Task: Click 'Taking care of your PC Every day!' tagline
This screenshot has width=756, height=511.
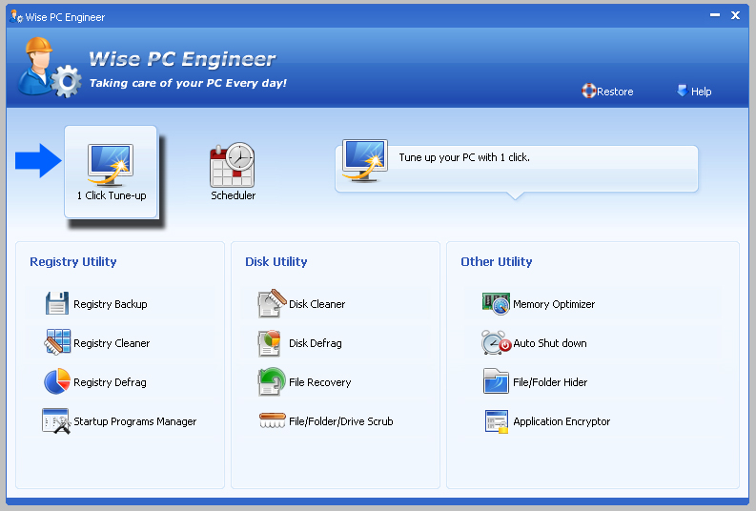Action: [188, 83]
